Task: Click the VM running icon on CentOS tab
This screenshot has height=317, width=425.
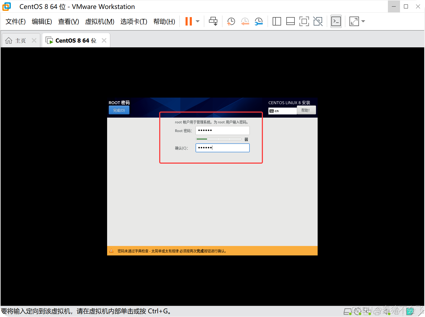Action: click(49, 41)
